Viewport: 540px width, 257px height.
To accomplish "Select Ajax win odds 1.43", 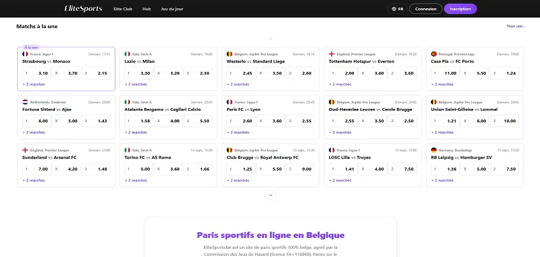I will [x=96, y=121].
